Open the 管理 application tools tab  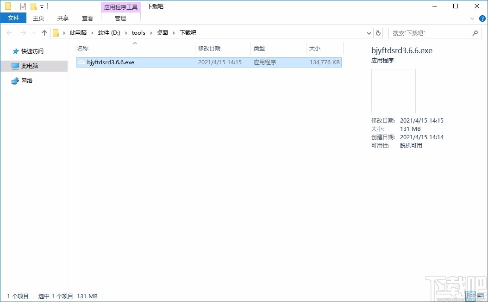click(120, 19)
